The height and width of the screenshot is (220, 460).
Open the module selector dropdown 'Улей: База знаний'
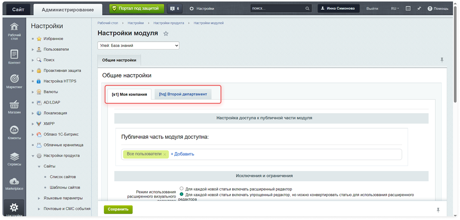pyautogui.click(x=138, y=46)
